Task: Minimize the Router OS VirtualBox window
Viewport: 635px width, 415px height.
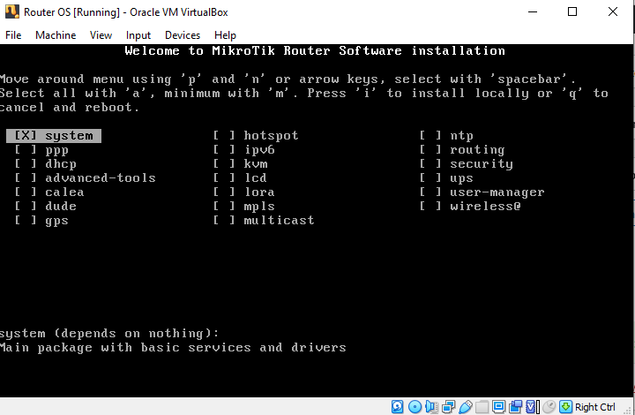Action: 533,11
